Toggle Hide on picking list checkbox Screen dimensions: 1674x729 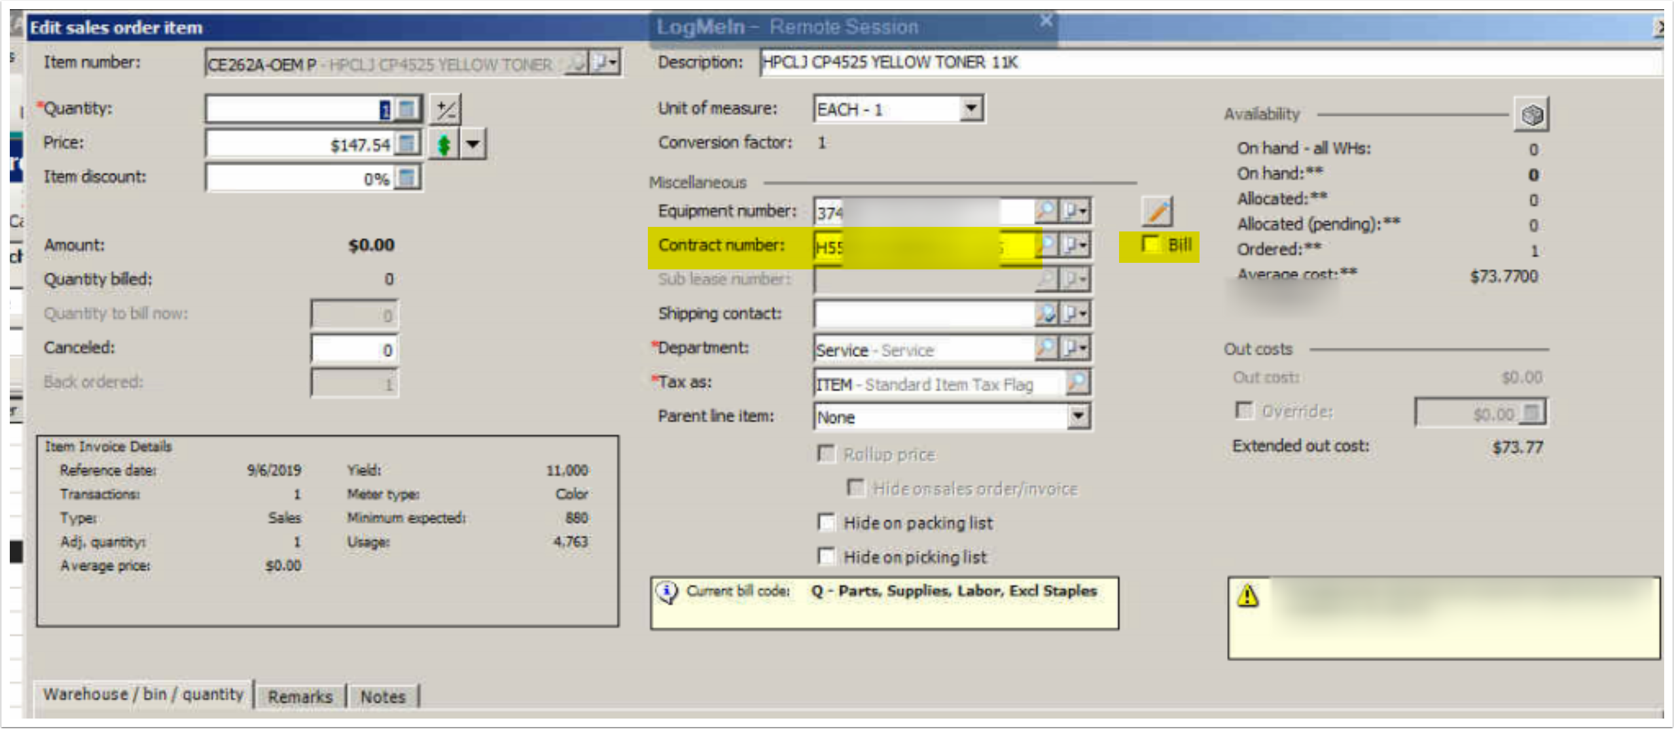827,556
